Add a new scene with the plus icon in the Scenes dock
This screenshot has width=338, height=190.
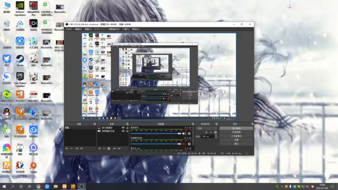(x=67, y=149)
